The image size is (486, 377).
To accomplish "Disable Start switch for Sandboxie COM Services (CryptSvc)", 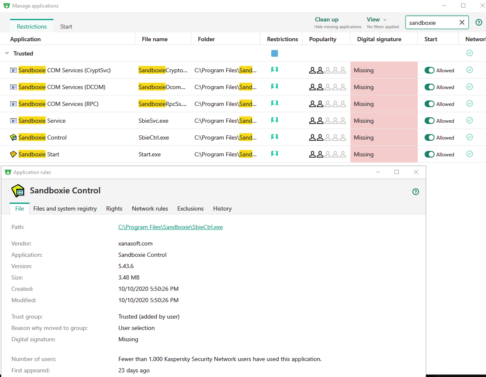I will pos(429,70).
